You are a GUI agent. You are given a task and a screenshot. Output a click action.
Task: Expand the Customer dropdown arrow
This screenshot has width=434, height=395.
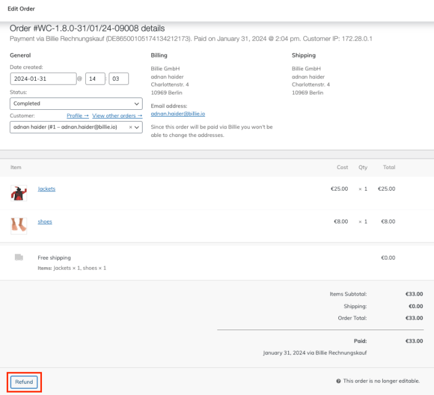click(137, 127)
